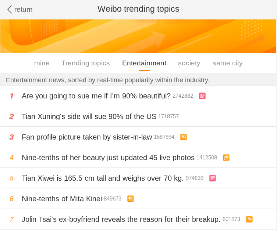Open 'Fan profile picture taken by sister-in-law' topic
Viewport: 277px width, 231px height.
pyautogui.click(x=87, y=137)
